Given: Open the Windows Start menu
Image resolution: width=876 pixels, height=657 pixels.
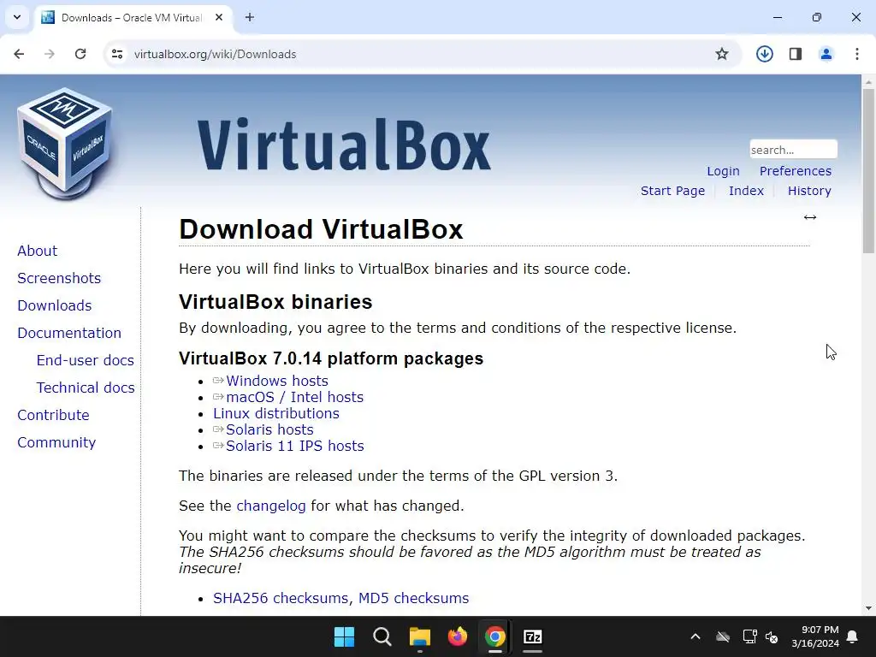Looking at the screenshot, I should pos(344,636).
